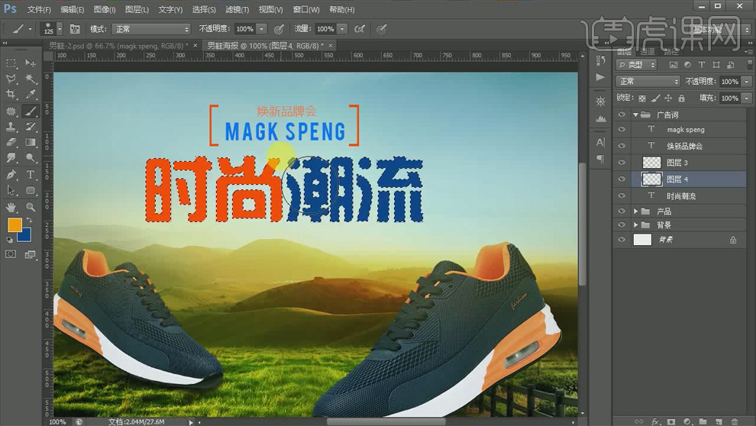Select the Crop tool
This screenshot has width=756, height=426.
[11, 94]
